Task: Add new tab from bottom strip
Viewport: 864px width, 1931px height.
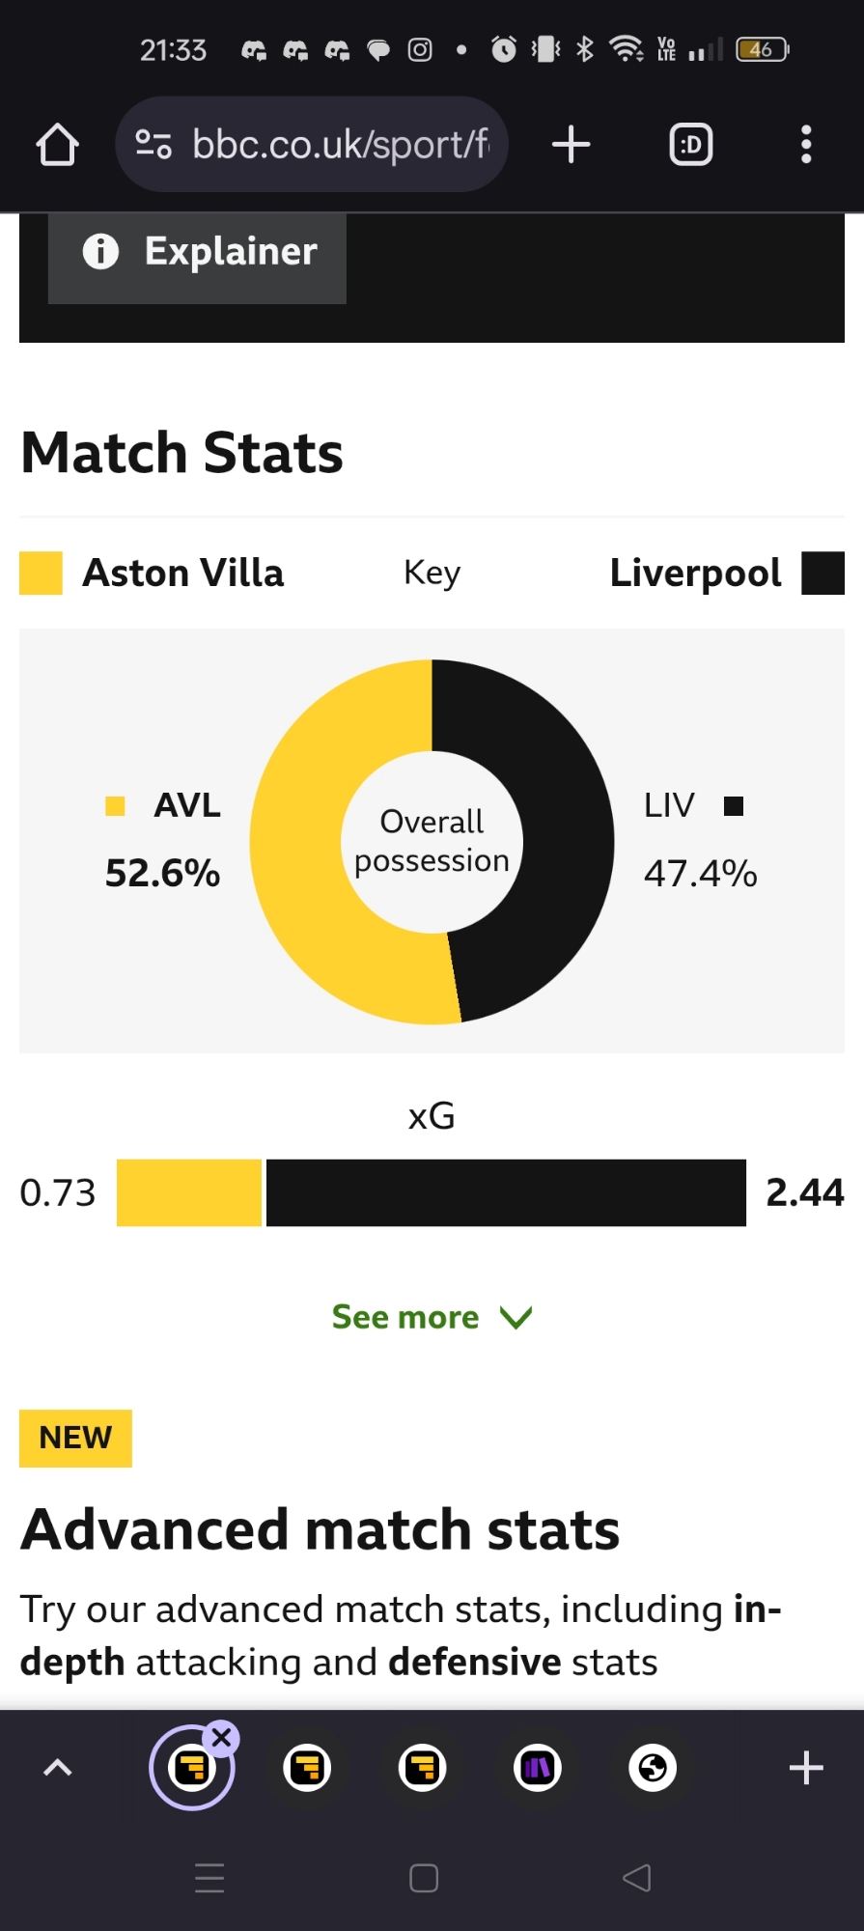Action: (x=806, y=1769)
